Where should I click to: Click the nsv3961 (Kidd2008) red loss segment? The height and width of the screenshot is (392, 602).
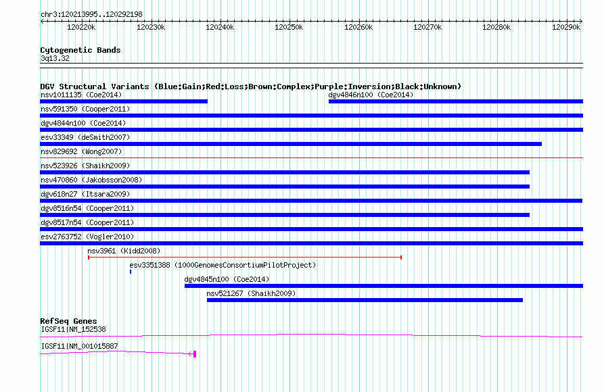(x=245, y=258)
